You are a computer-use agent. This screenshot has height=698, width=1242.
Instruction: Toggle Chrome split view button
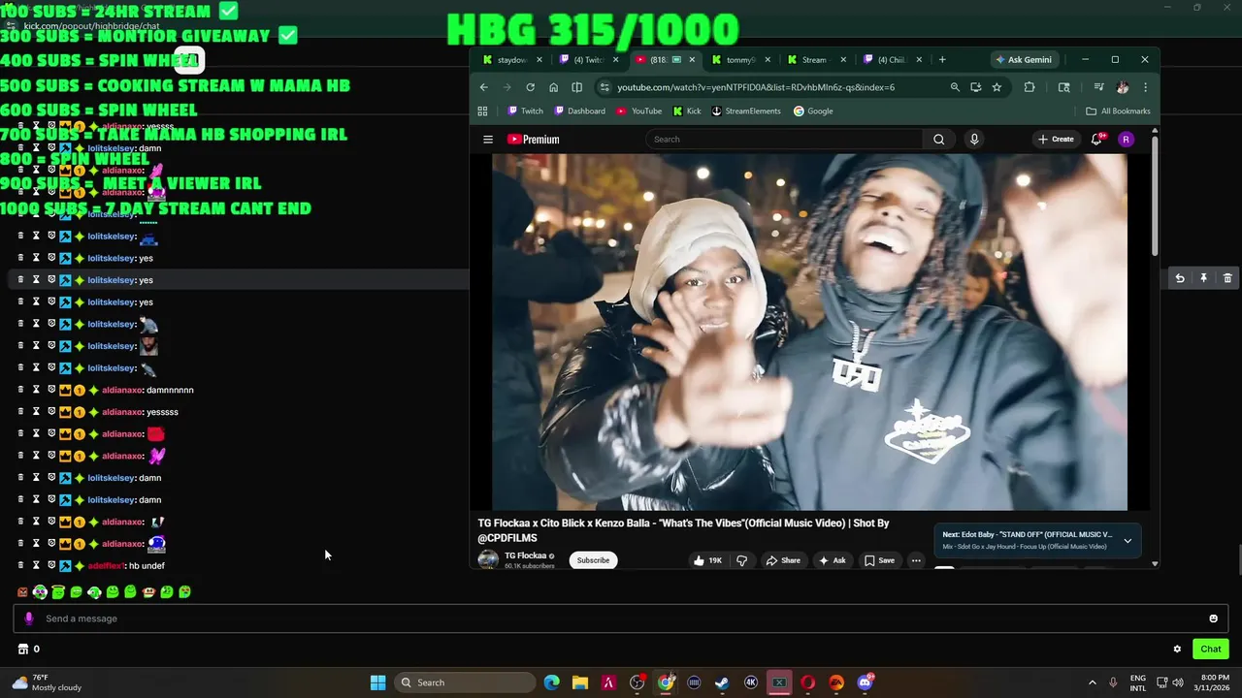click(576, 87)
